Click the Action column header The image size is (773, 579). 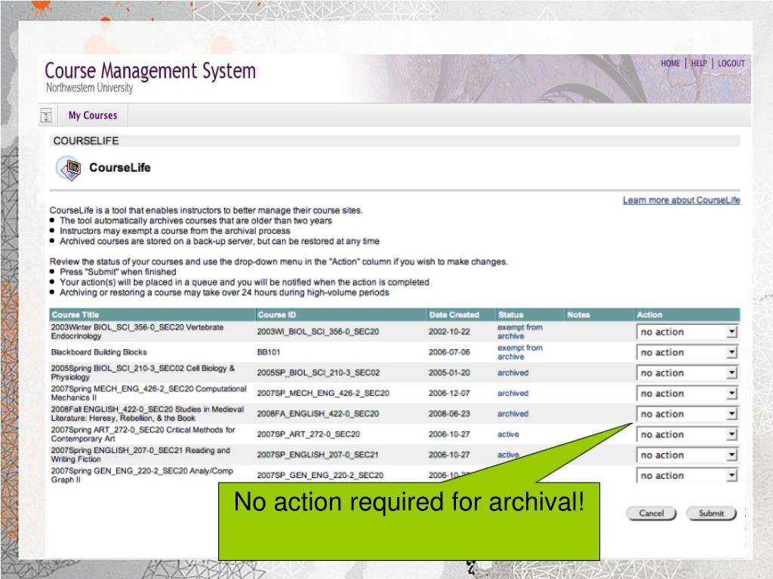649,314
